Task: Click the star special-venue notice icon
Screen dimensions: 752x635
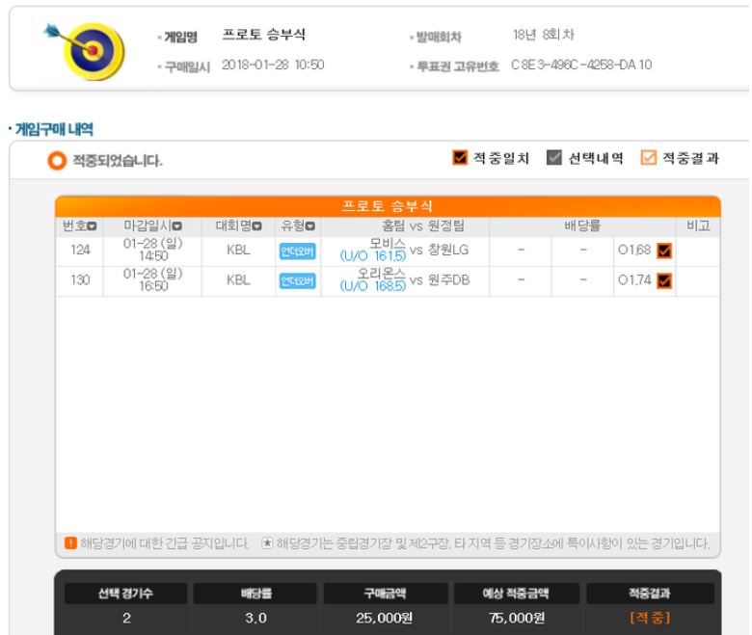Action: [267, 543]
